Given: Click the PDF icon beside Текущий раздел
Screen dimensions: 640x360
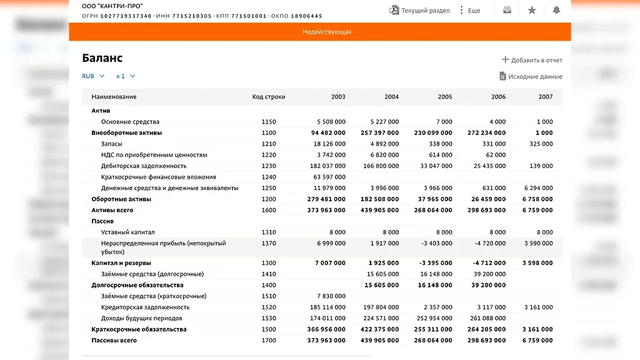Looking at the screenshot, I should click(394, 10).
